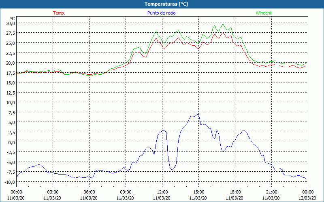
Task: Click the 06:00 time axis label
Action: [89, 192]
